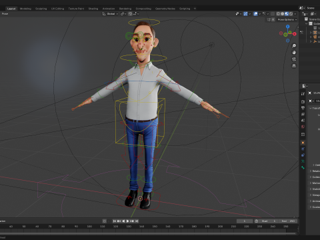
Task: Click the zoom view magnifier icon
Action: tap(294, 46)
